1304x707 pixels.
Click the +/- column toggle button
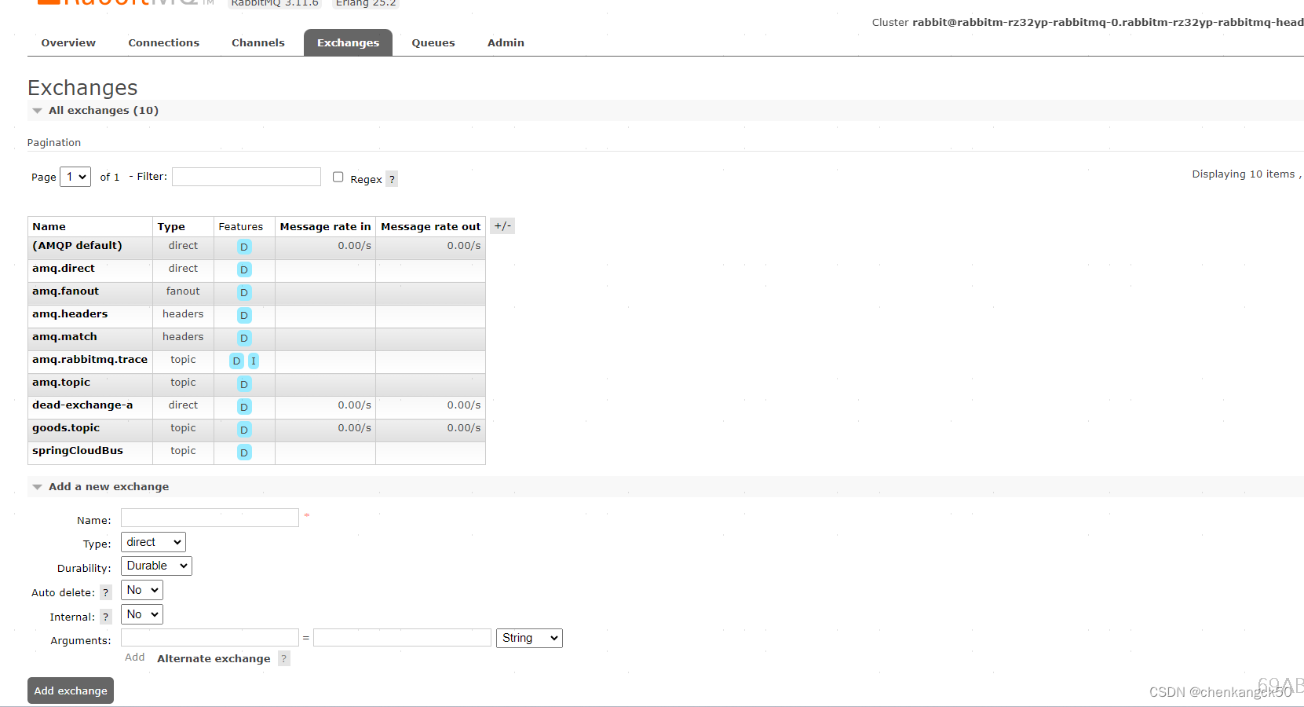coord(502,226)
